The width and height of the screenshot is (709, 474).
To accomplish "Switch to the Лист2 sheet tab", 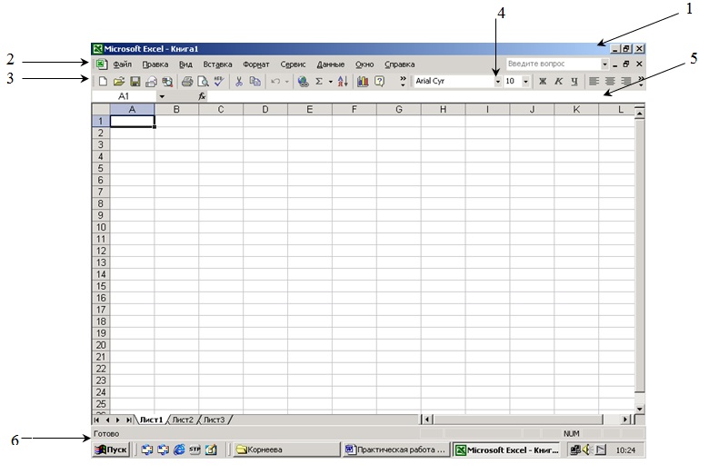I will point(183,420).
